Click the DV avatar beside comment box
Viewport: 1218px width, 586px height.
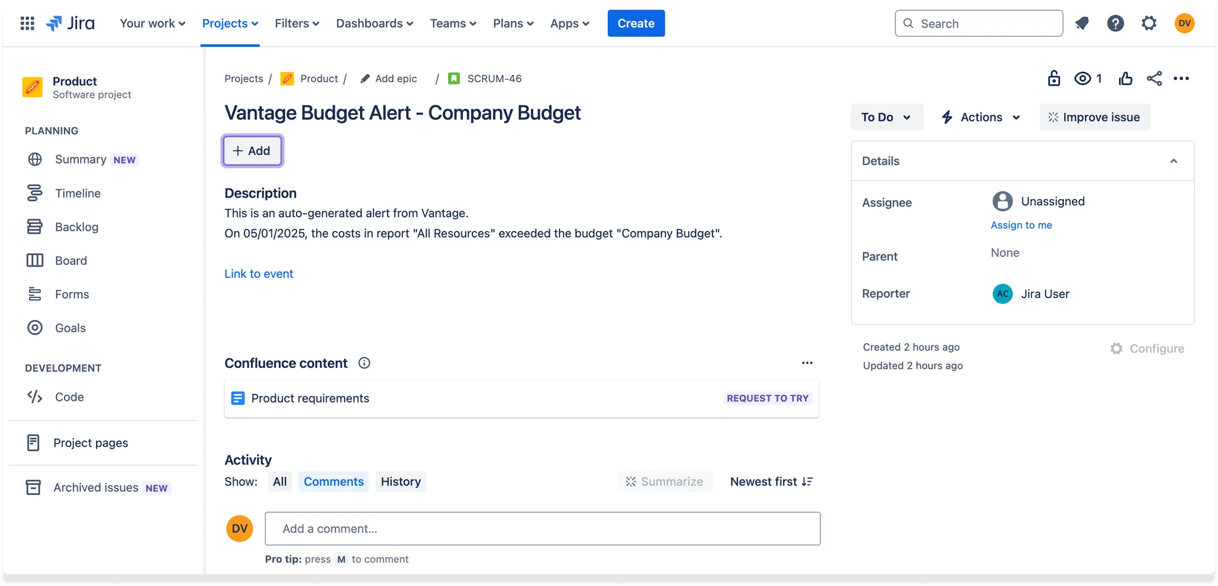coord(240,529)
